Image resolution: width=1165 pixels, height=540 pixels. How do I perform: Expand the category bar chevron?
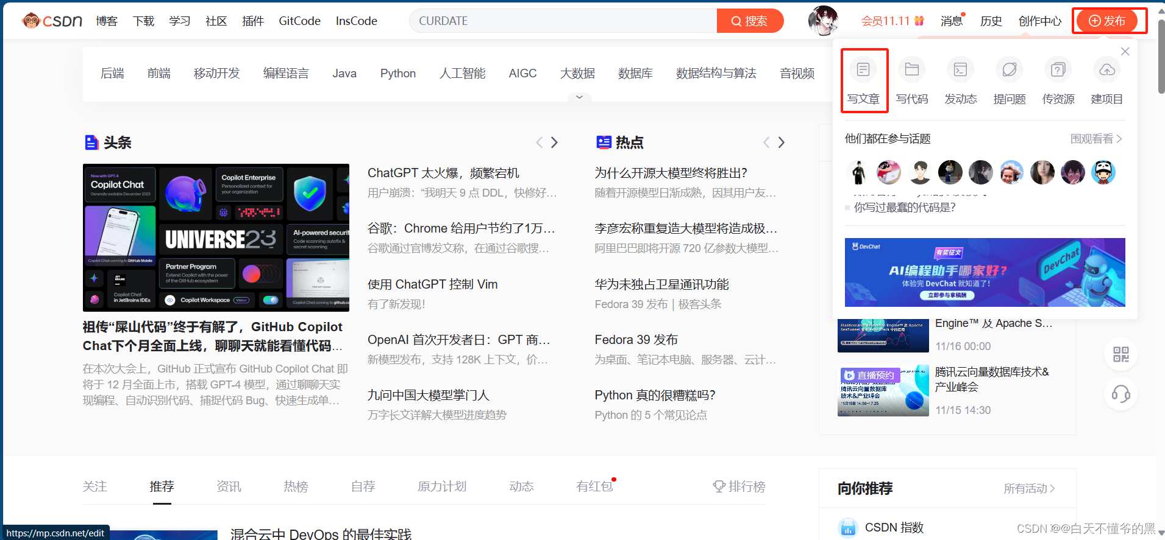(580, 97)
